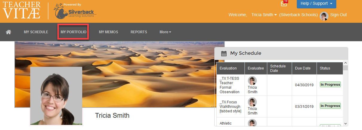Open _TX Focus Walkthrough evaluation

click(230, 107)
